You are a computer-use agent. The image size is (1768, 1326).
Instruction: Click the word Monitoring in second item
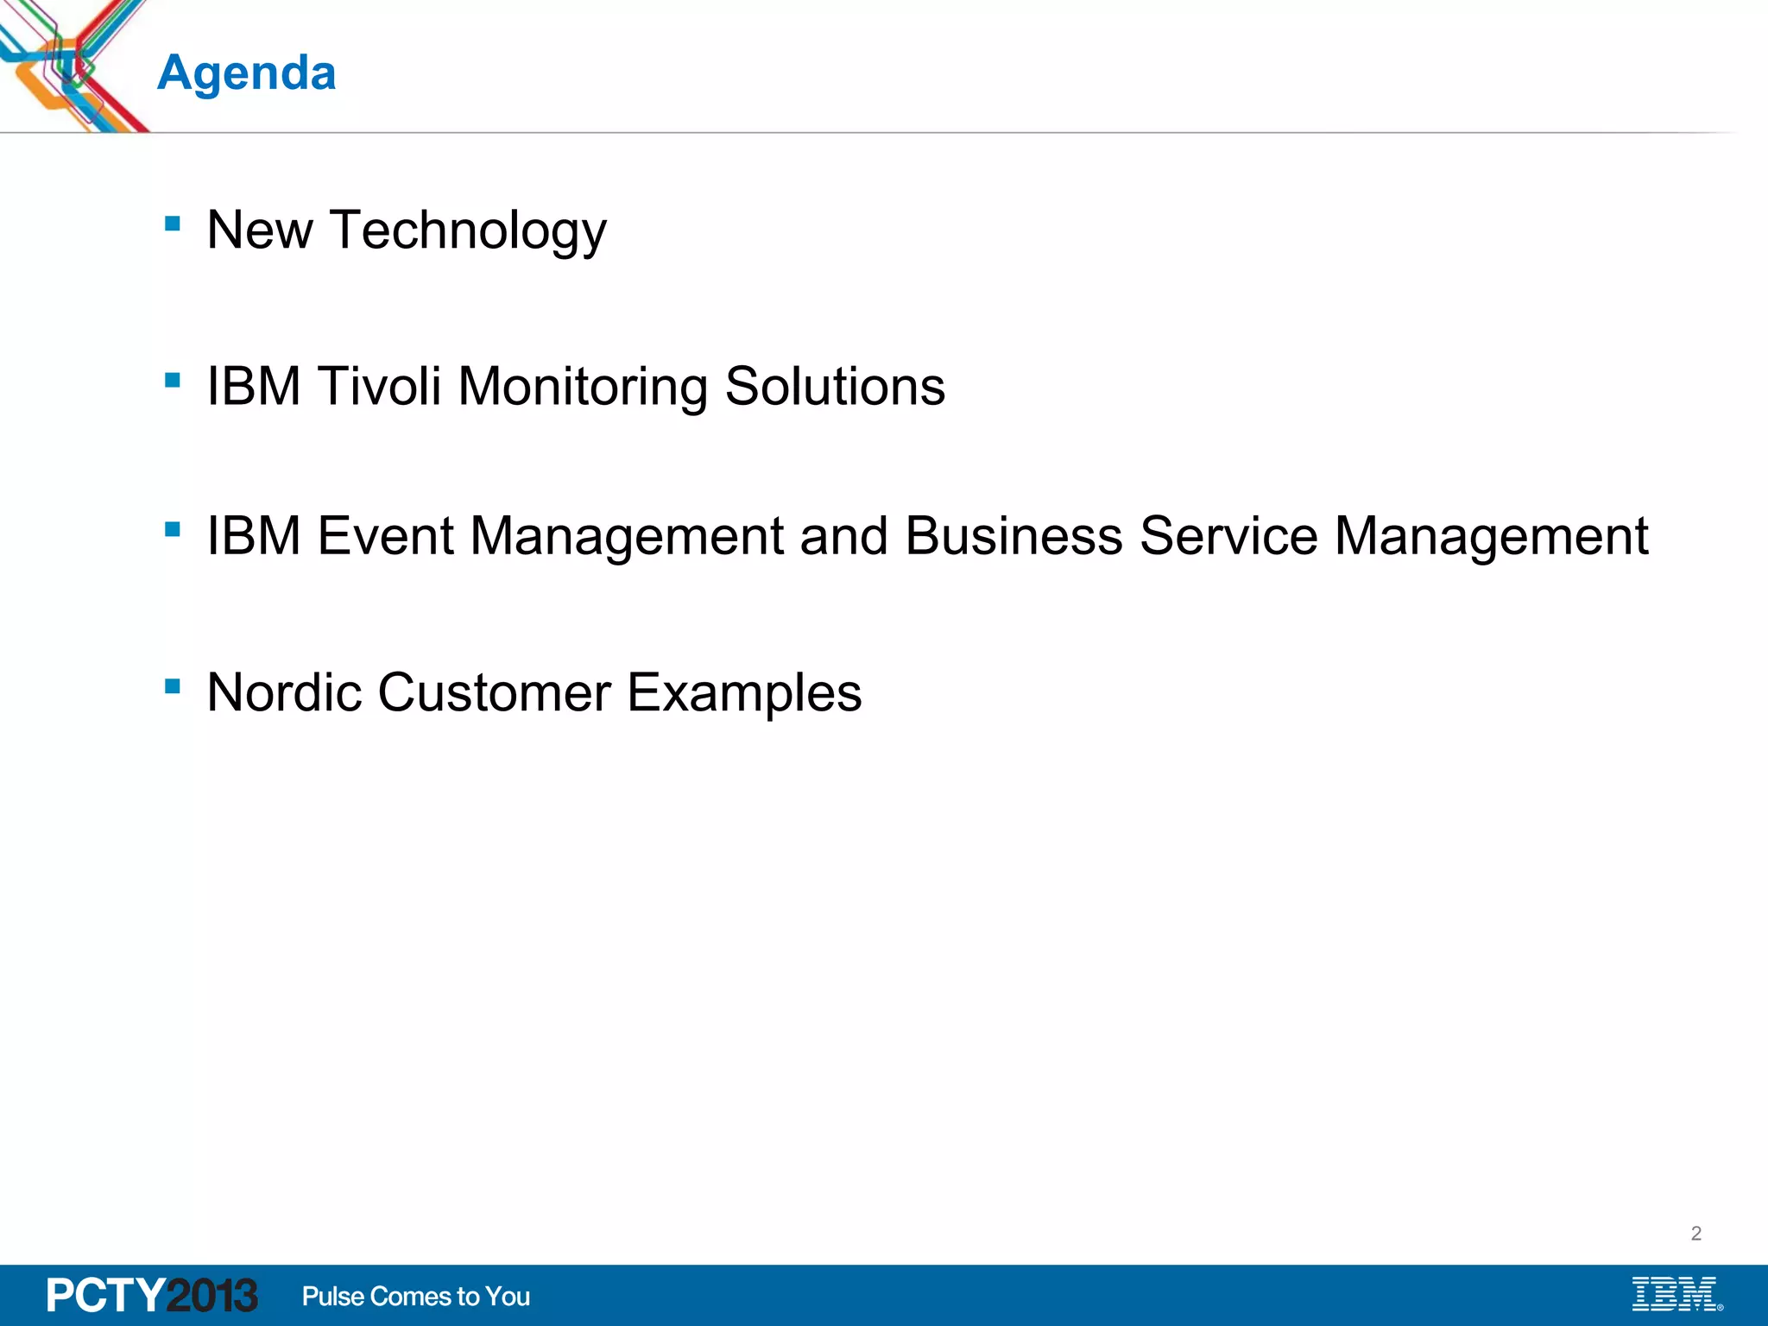click(x=583, y=386)
